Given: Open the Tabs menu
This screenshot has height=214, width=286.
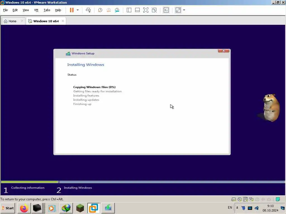Looking at the screenshot, I should pyautogui.click(x=47, y=10).
